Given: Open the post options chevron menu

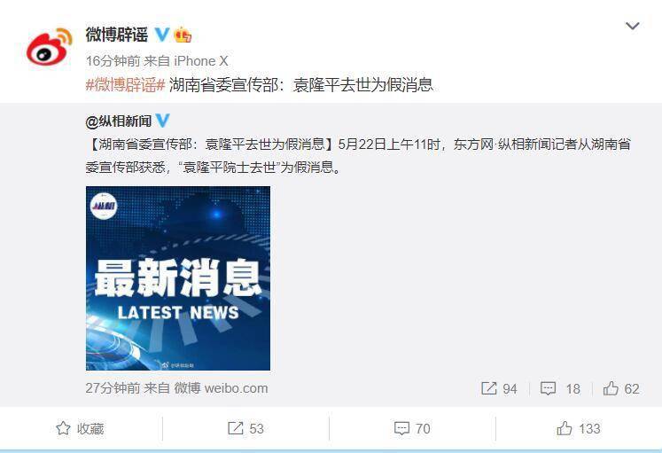Looking at the screenshot, I should pos(632,27).
